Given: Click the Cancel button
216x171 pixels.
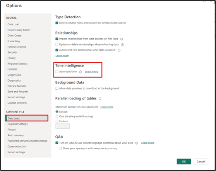Looking at the screenshot, I should [x=201, y=161].
